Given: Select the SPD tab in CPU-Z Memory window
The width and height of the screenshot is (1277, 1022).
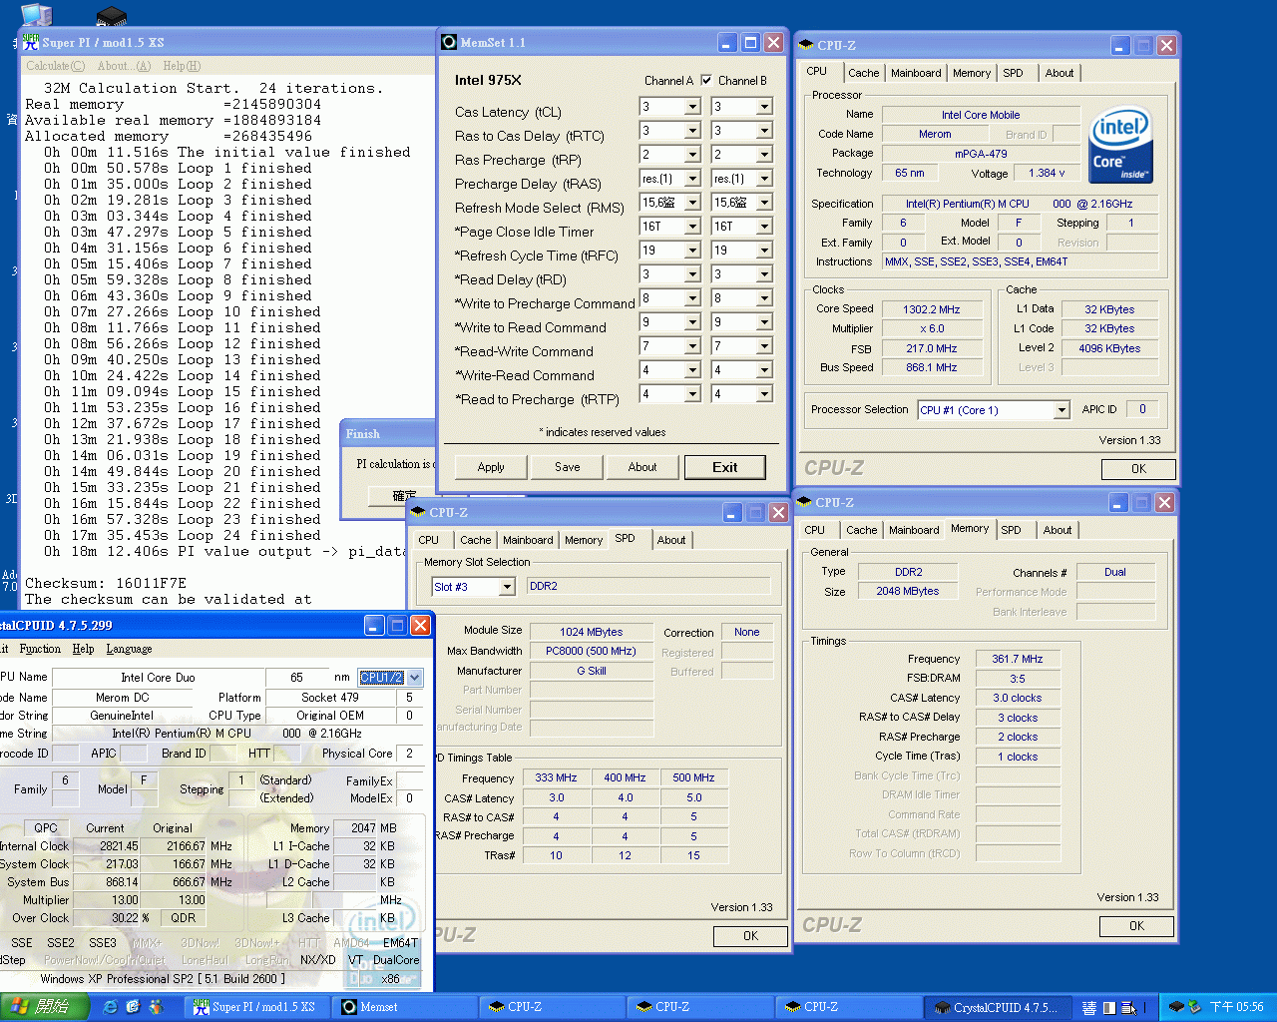Looking at the screenshot, I should [x=1011, y=530].
